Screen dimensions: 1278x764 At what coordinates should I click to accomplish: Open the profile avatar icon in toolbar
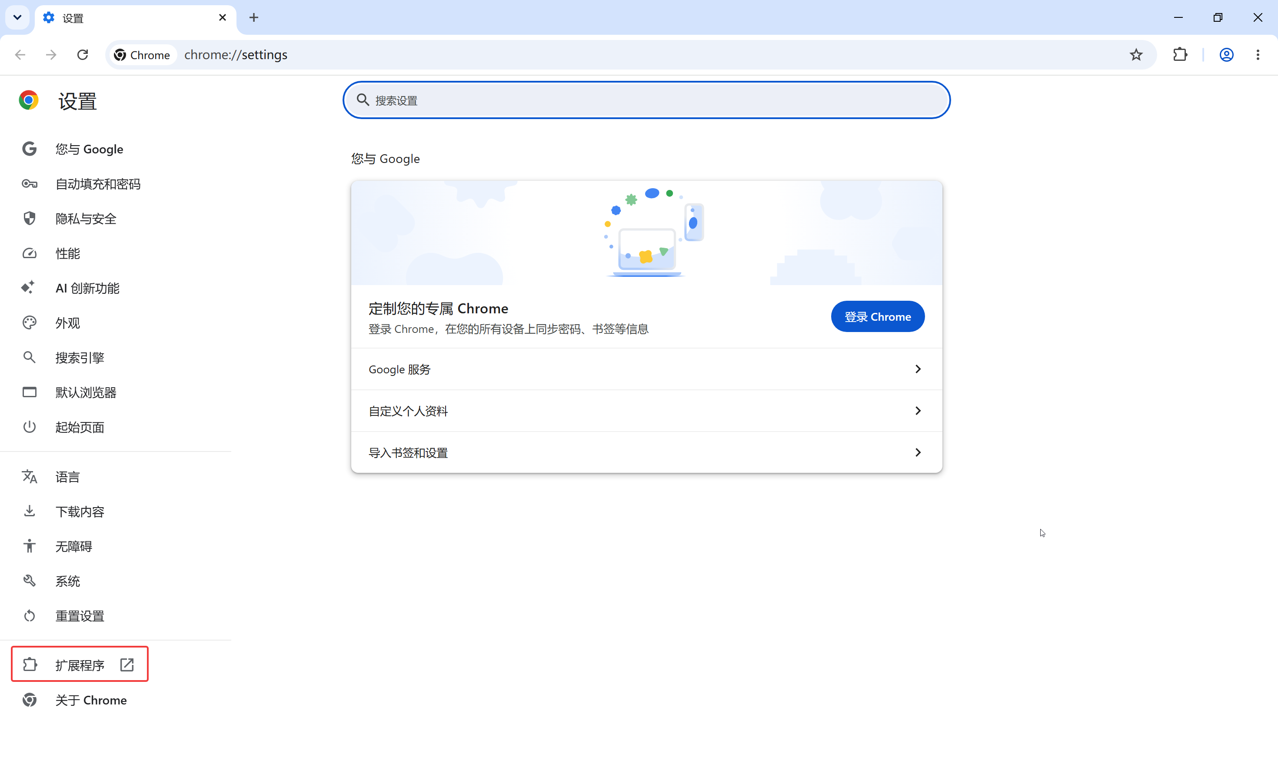tap(1227, 55)
